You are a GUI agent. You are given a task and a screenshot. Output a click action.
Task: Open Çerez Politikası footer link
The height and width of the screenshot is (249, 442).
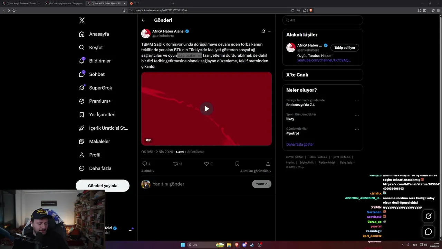pyautogui.click(x=341, y=157)
